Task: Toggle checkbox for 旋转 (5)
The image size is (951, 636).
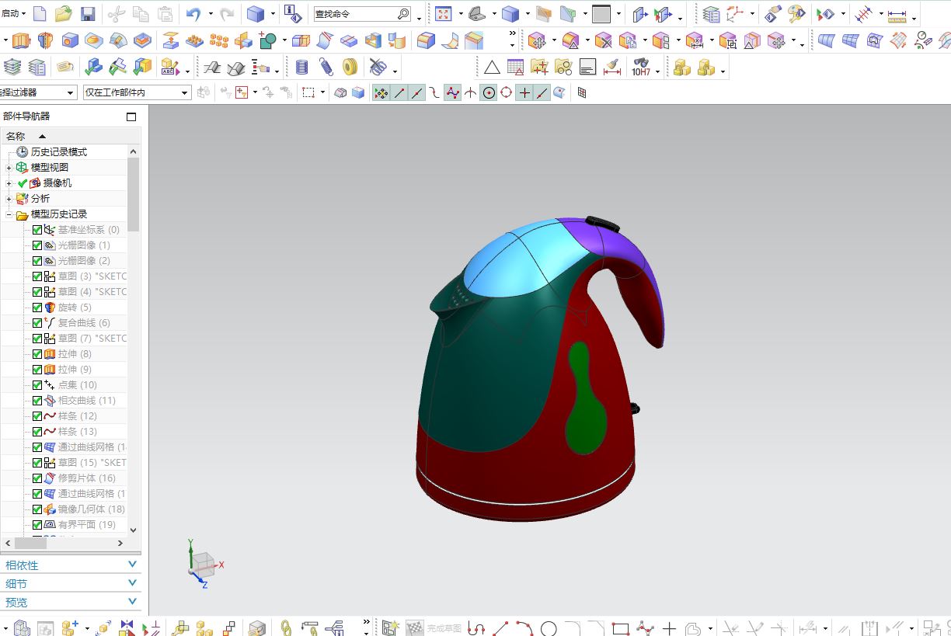Action: (x=37, y=308)
